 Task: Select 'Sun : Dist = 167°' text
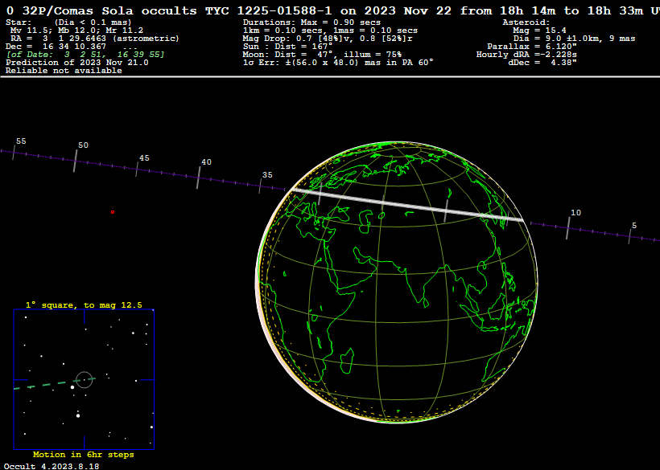tap(287, 47)
